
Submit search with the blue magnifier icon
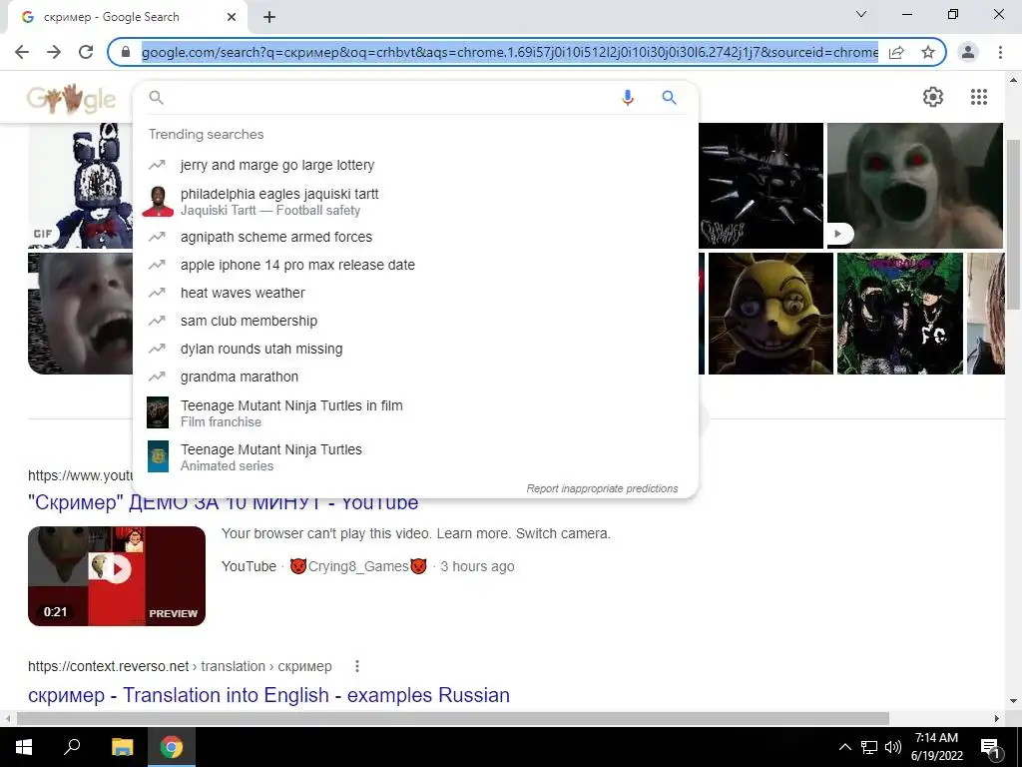[x=669, y=98]
